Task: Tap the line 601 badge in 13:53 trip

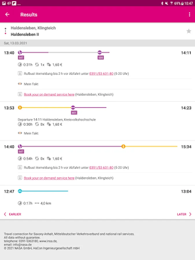Action: click(74, 113)
